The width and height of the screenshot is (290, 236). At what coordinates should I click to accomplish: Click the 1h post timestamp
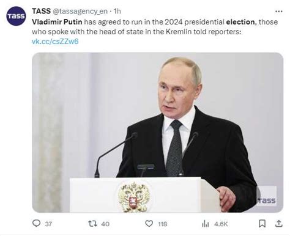(x=117, y=11)
